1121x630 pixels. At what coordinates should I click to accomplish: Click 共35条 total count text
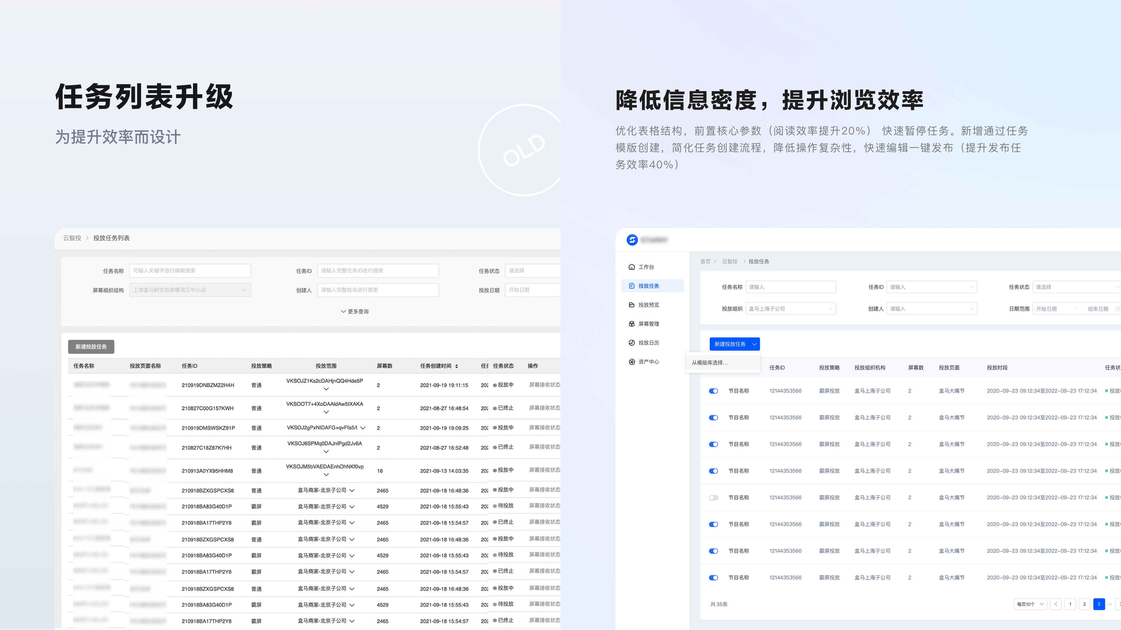pos(719,604)
